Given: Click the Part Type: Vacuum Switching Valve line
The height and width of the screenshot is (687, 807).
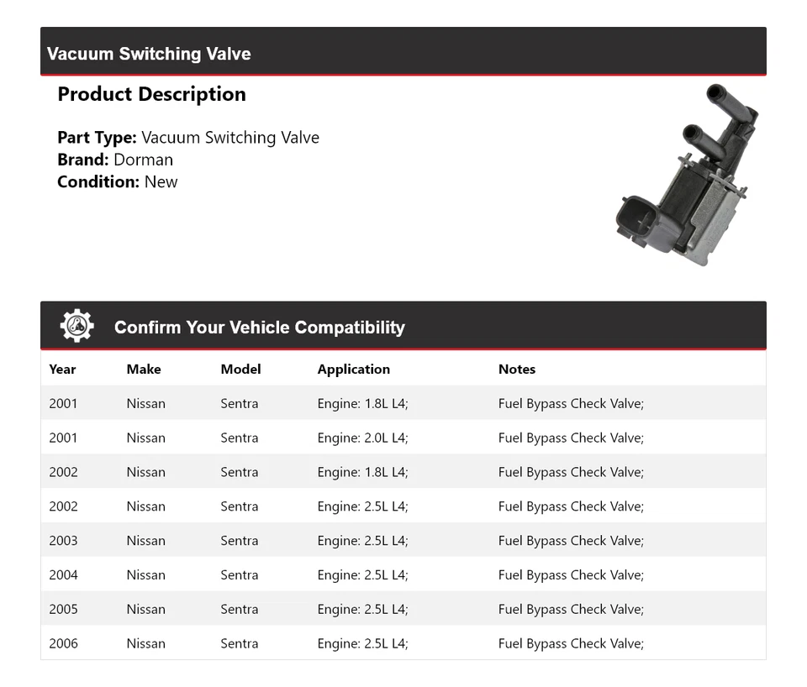Looking at the screenshot, I should pyautogui.click(x=188, y=137).
